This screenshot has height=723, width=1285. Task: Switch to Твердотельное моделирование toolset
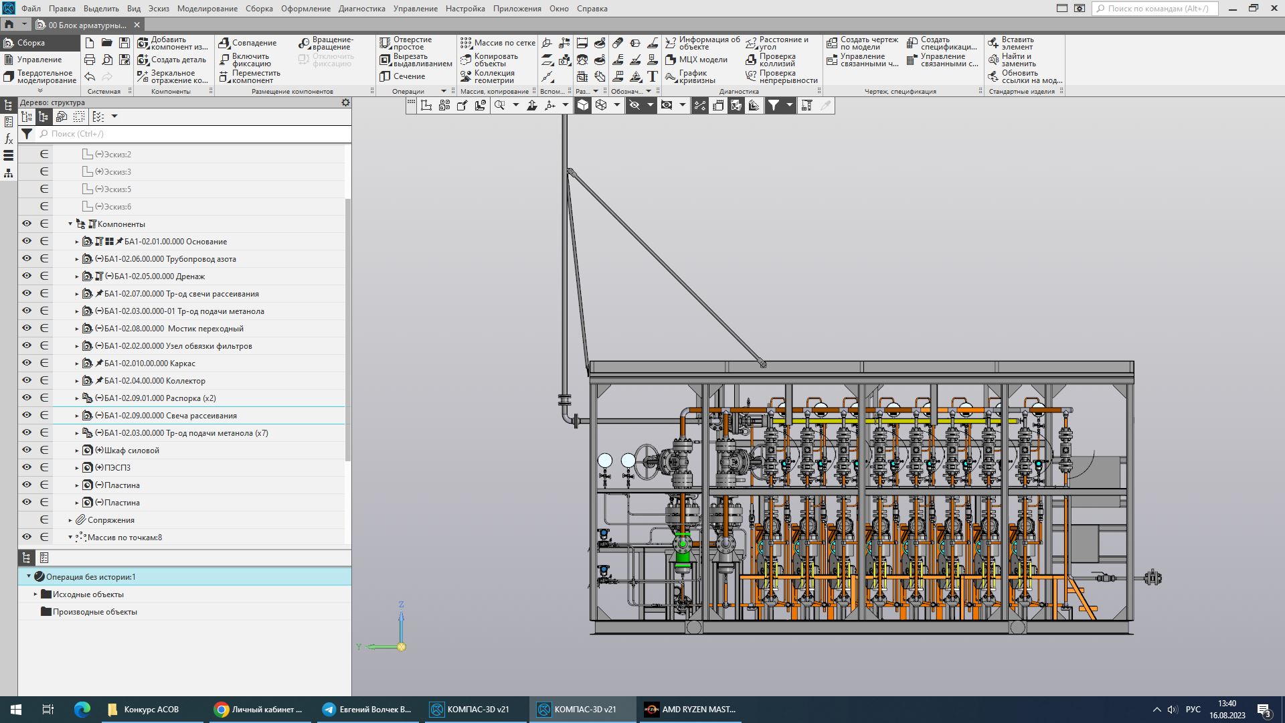coord(40,76)
